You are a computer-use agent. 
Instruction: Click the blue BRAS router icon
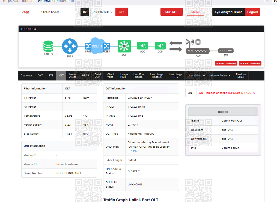(x=70, y=46)
